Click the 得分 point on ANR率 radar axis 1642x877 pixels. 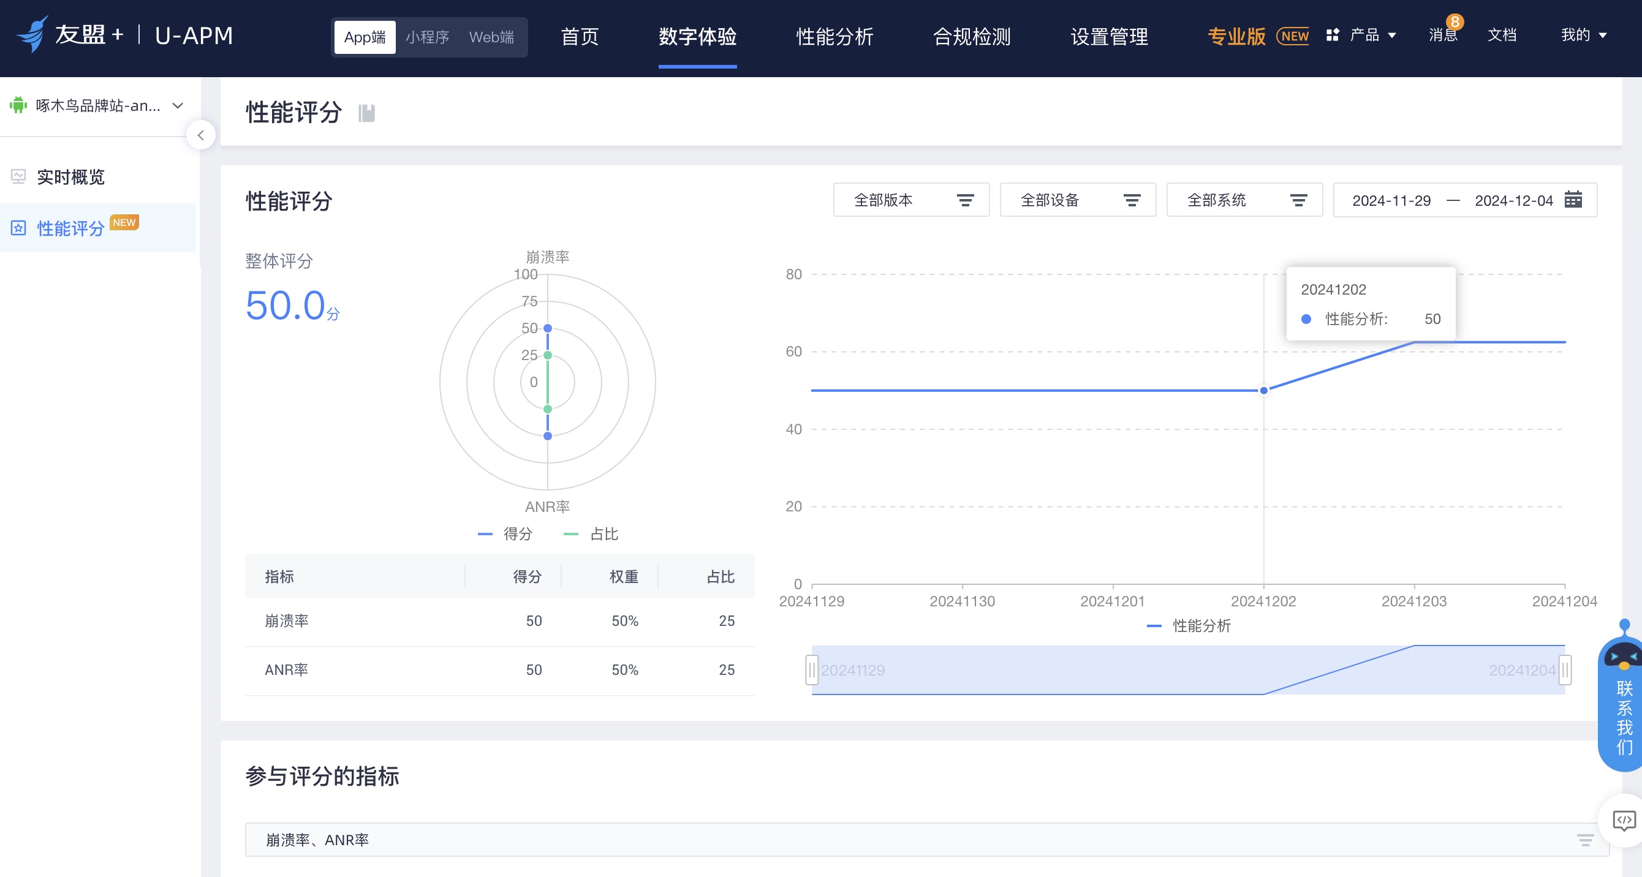pyautogui.click(x=548, y=436)
